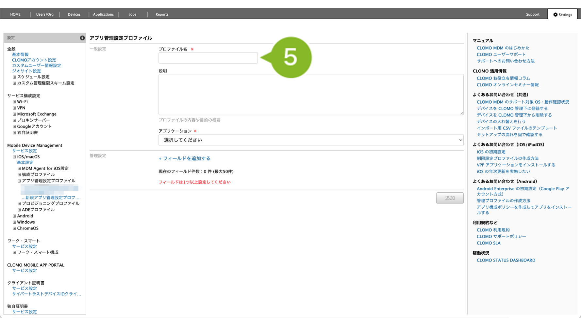
Task: Open the Reports menu tab
Action: (162, 14)
